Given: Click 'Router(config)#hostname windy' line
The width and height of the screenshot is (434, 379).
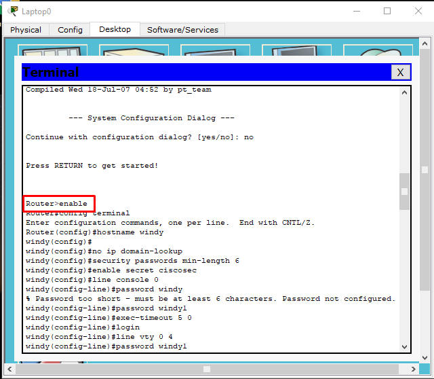Looking at the screenshot, I should (x=95, y=232).
